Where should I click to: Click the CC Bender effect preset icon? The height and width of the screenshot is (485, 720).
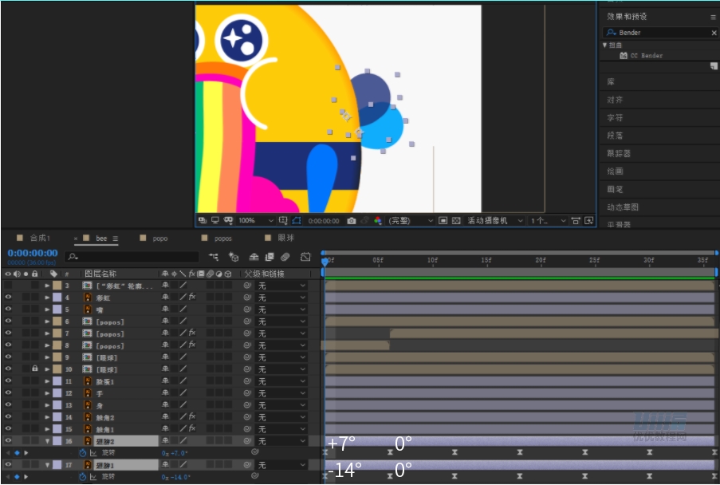tap(623, 56)
